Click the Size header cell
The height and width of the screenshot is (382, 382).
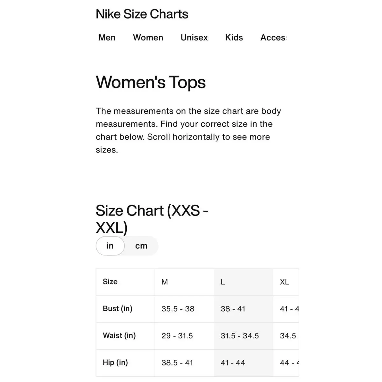[125, 282]
